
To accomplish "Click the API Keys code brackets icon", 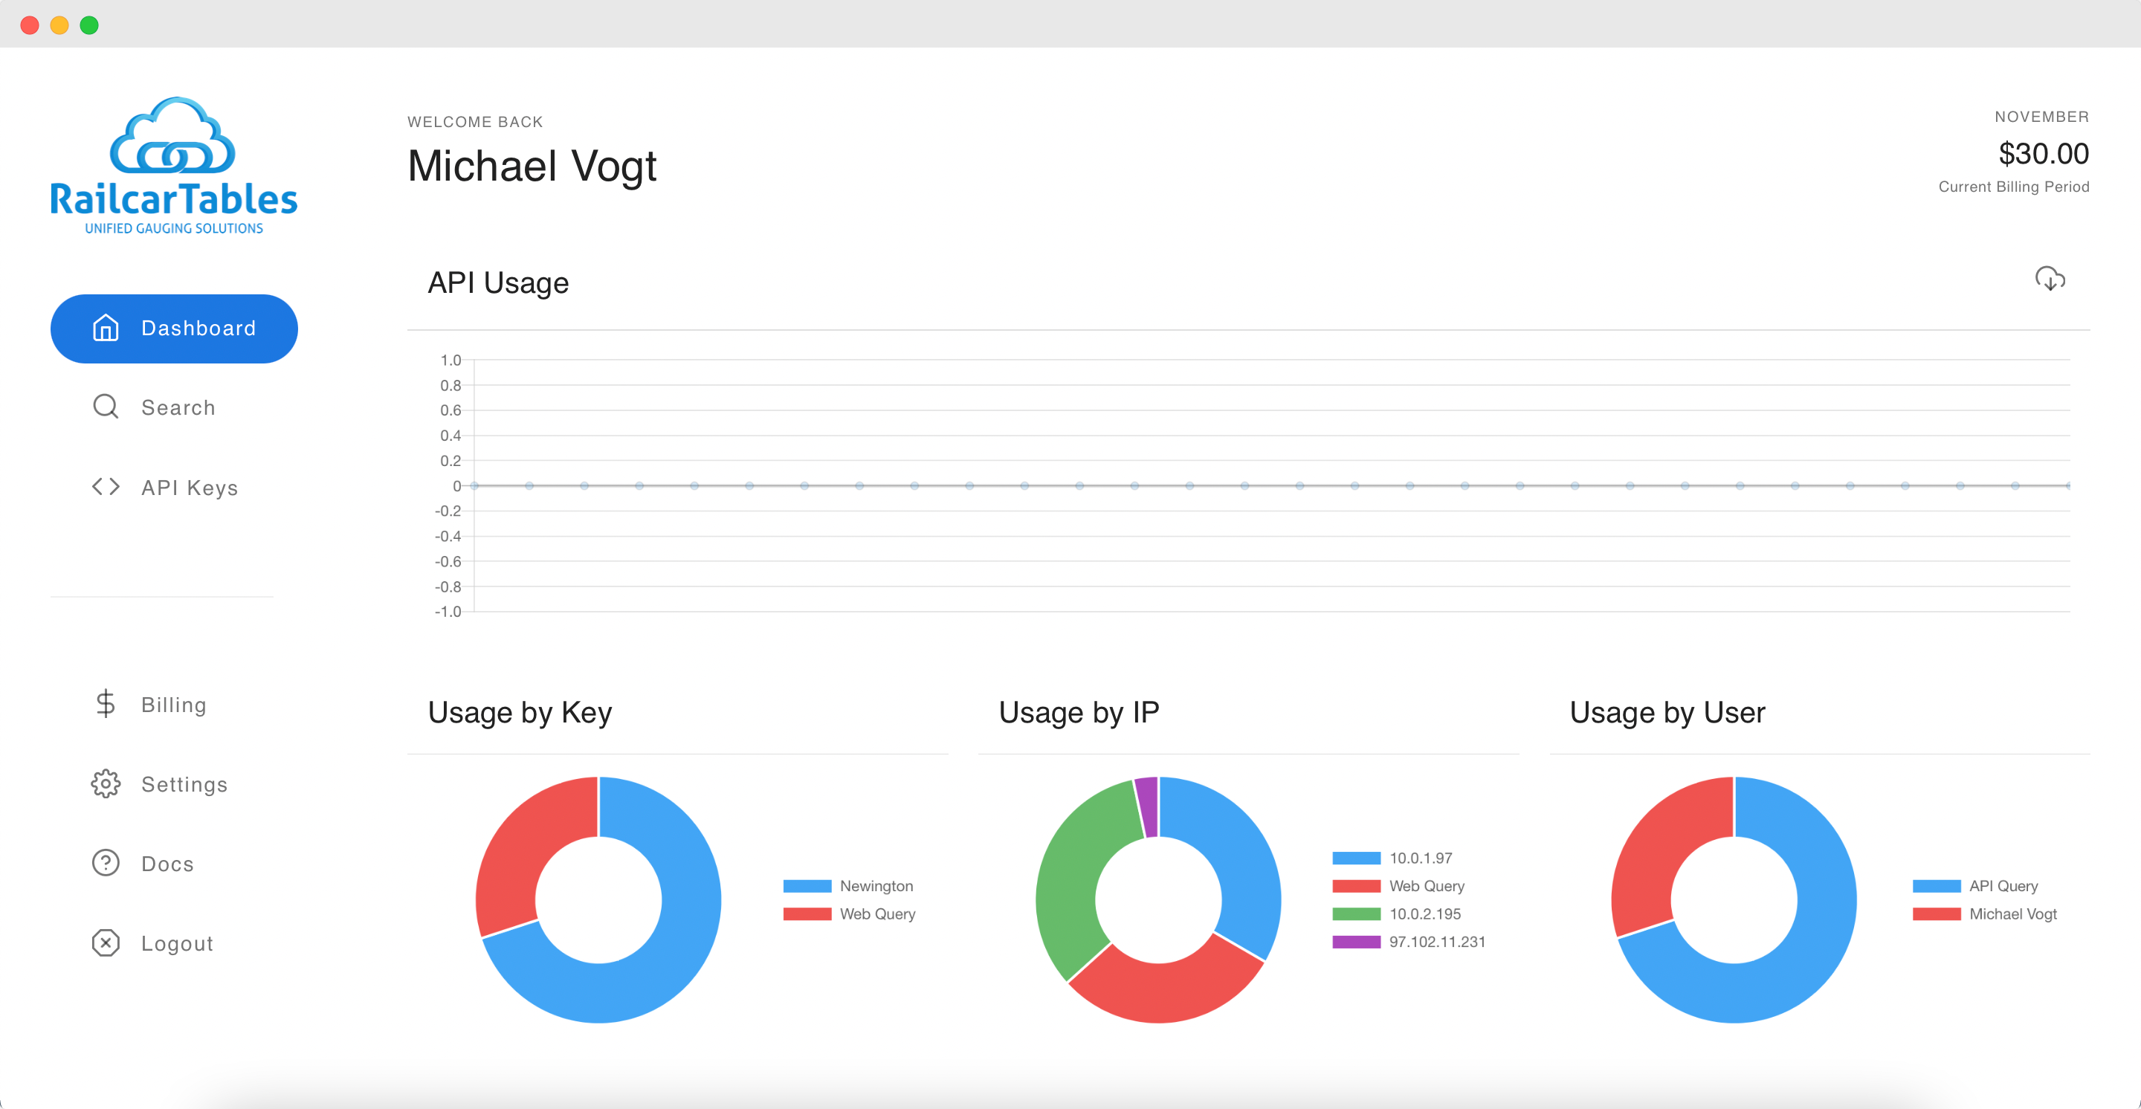I will tap(106, 487).
